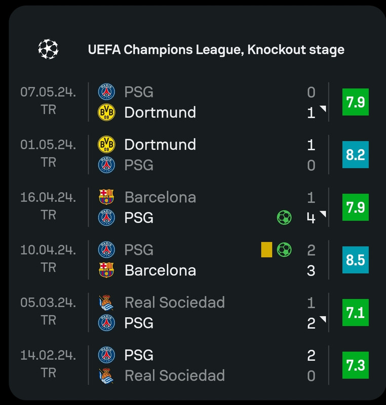Click the 8.2 blue rating badge

(x=356, y=154)
